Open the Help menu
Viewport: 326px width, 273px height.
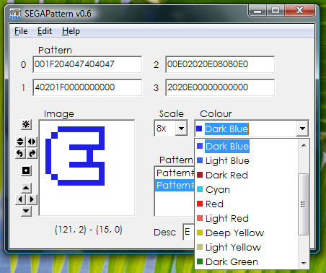pos(71,31)
